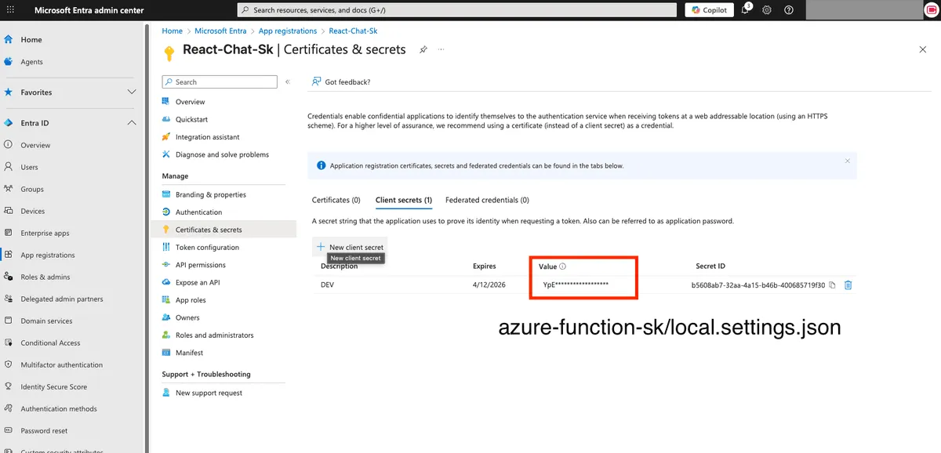
Task: Collapse the Favorites section
Action: pyautogui.click(x=132, y=92)
